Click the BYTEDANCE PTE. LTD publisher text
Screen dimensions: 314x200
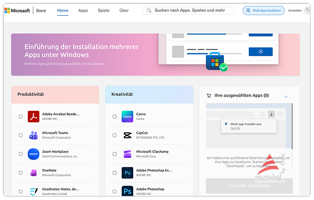click(x=150, y=138)
